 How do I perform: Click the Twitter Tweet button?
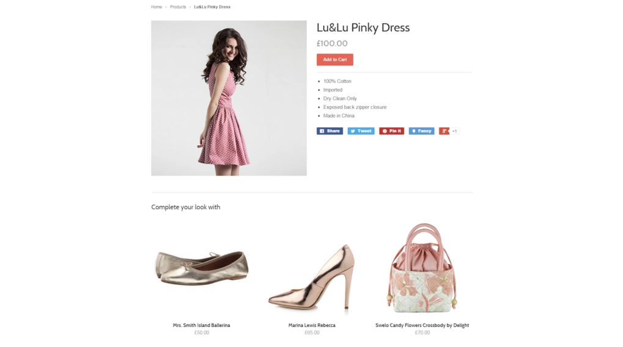[361, 131]
